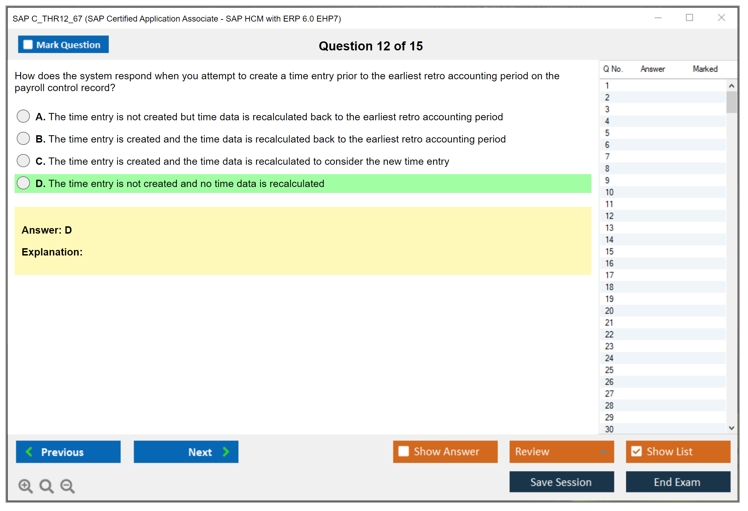Expand the Review dropdown arrow

[604, 452]
